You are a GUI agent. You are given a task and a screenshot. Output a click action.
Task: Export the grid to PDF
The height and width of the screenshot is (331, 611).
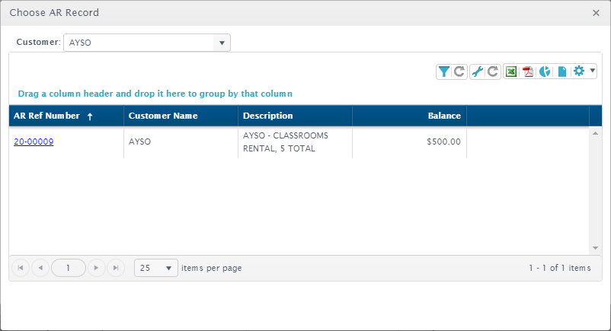point(528,72)
